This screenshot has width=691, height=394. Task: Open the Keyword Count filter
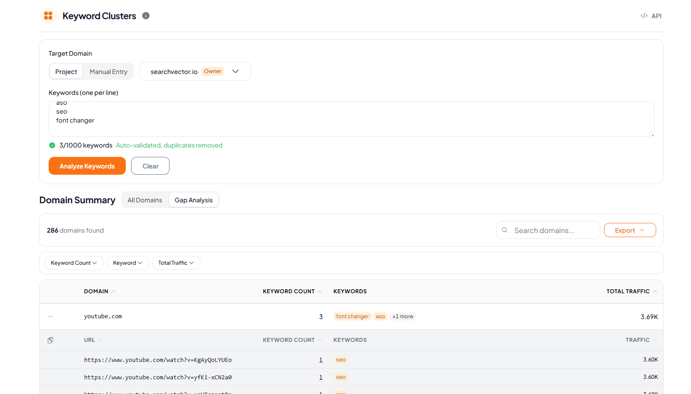[x=74, y=263]
